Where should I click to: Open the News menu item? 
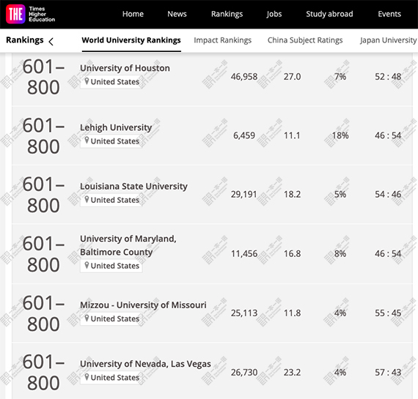(177, 14)
